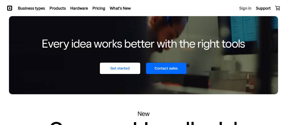Click the Sign in link

245,8
